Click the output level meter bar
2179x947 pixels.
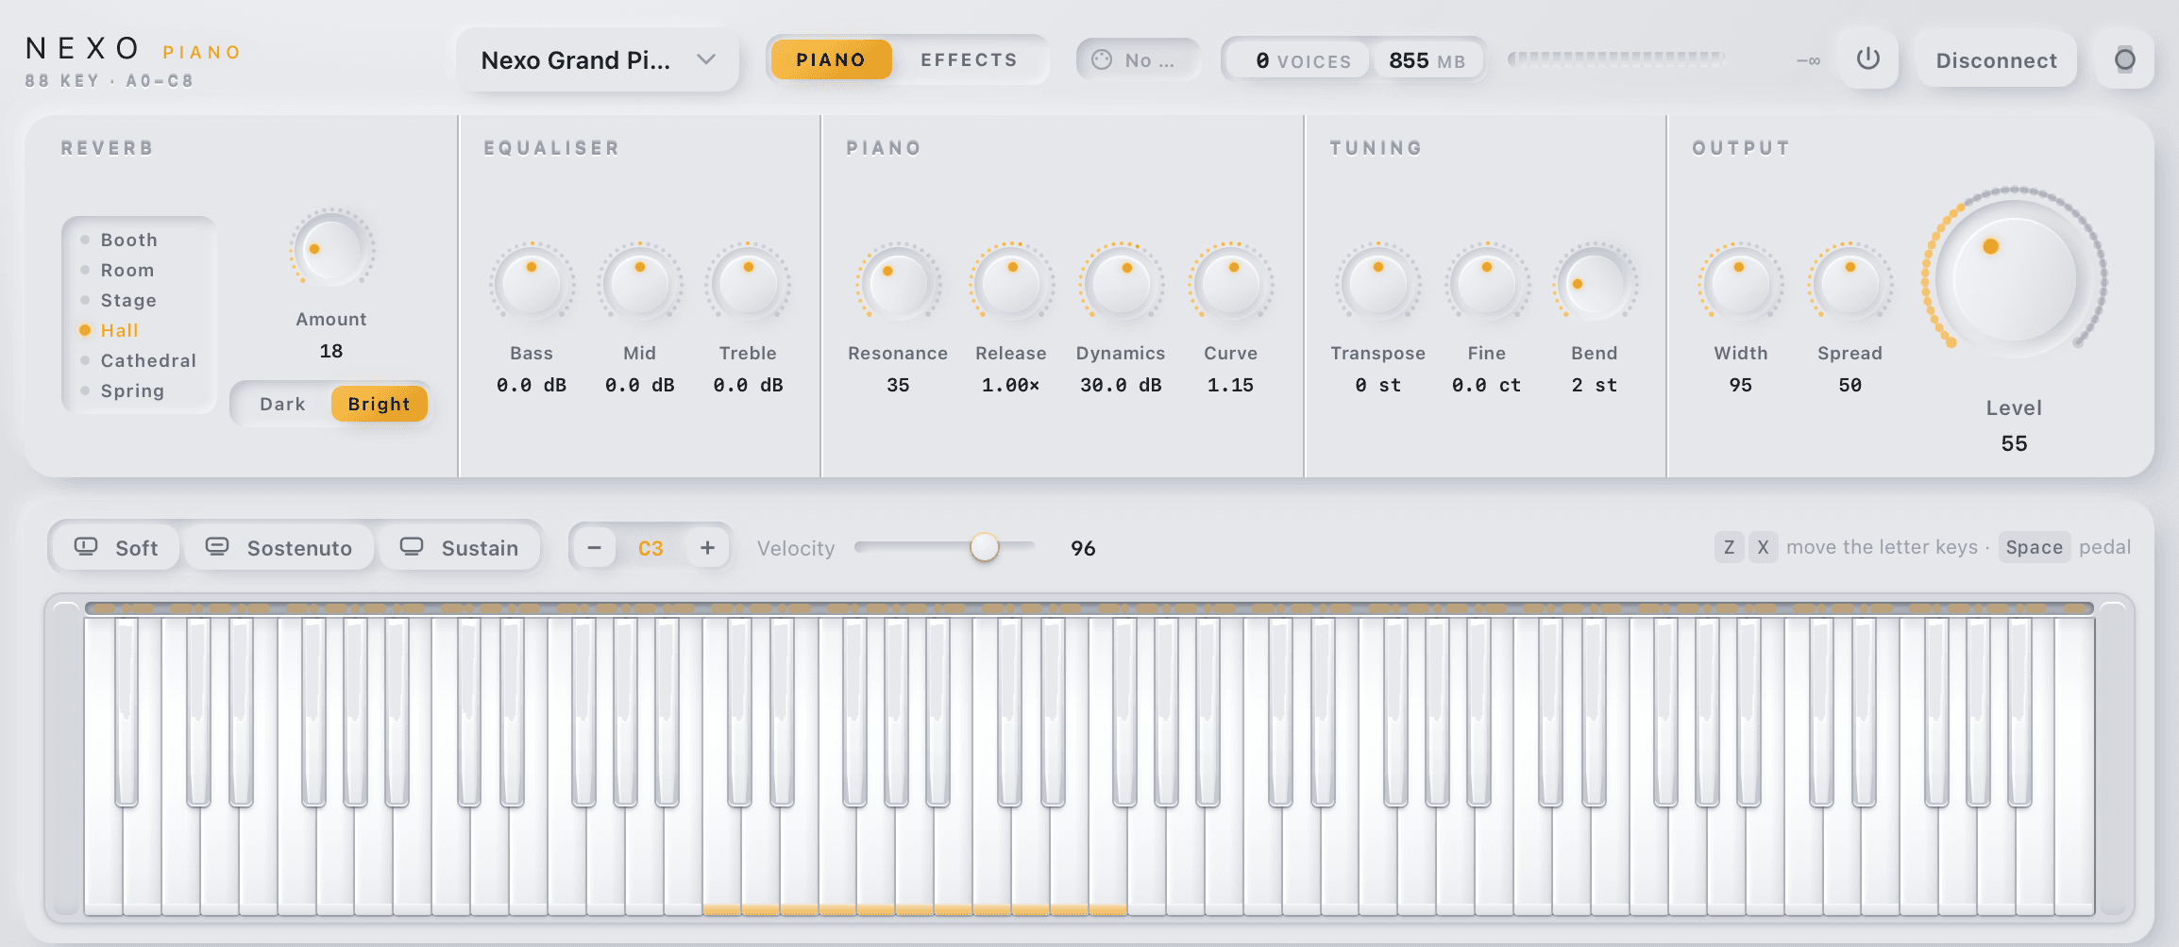coord(1616,59)
